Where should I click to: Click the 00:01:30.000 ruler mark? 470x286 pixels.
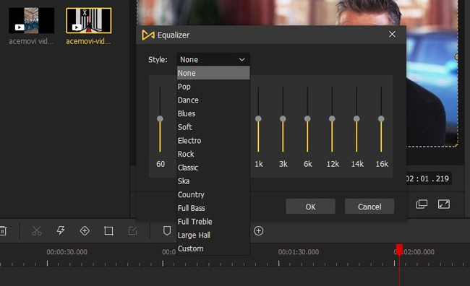click(298, 252)
